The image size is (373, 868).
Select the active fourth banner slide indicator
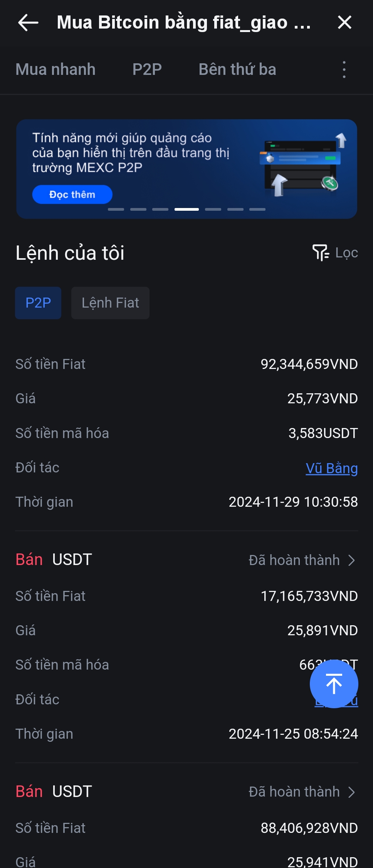point(186,209)
